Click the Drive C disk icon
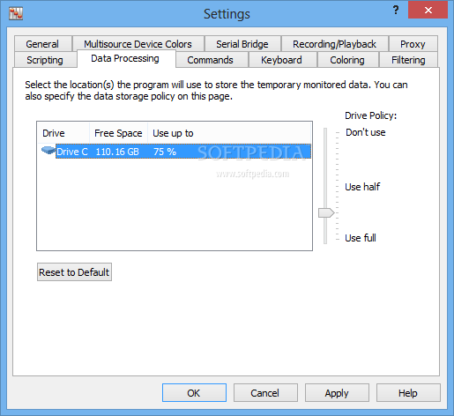Image resolution: width=454 pixels, height=416 pixels. [48, 151]
